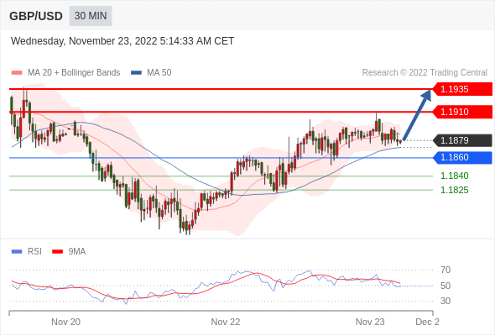Click the 1.1910 resistance price tag

[462, 112]
